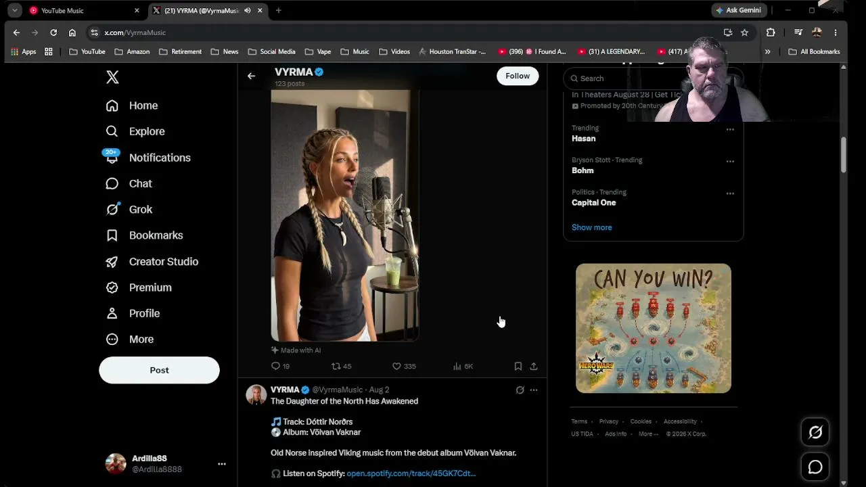
Task: Open Profile in the X sidebar
Action: 133,313
